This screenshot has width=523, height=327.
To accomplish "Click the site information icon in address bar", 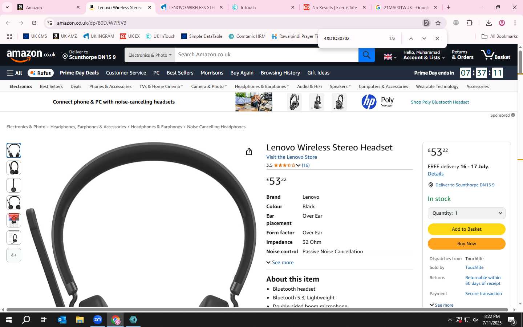I will tap(50, 23).
